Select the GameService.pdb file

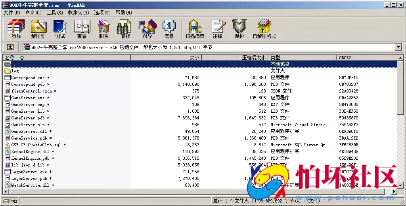pos(29,138)
